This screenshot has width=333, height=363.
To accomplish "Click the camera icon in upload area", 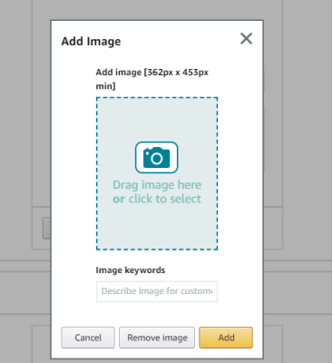I will 157,157.
